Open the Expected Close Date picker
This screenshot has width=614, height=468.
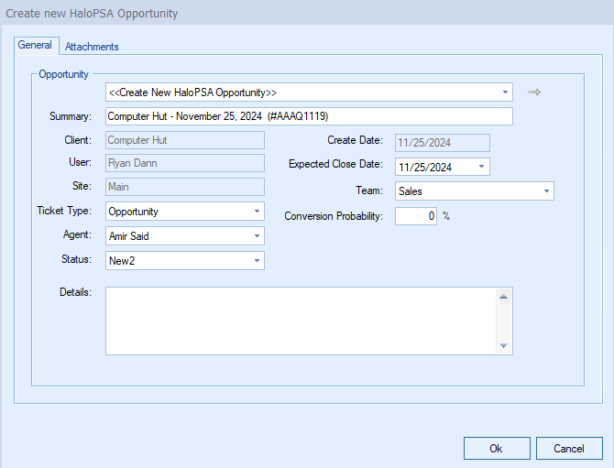click(482, 168)
